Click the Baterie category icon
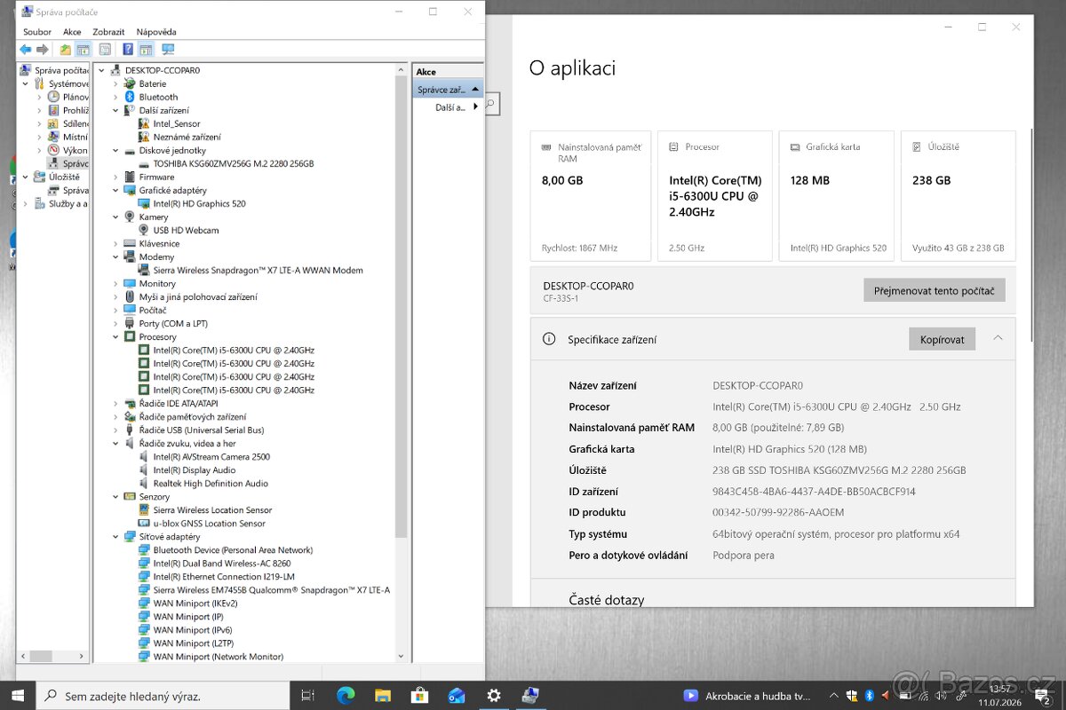This screenshot has width=1066, height=710. pos(130,83)
